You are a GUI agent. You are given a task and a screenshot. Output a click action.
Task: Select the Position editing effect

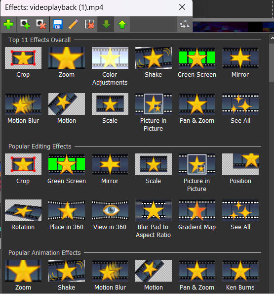240,169
